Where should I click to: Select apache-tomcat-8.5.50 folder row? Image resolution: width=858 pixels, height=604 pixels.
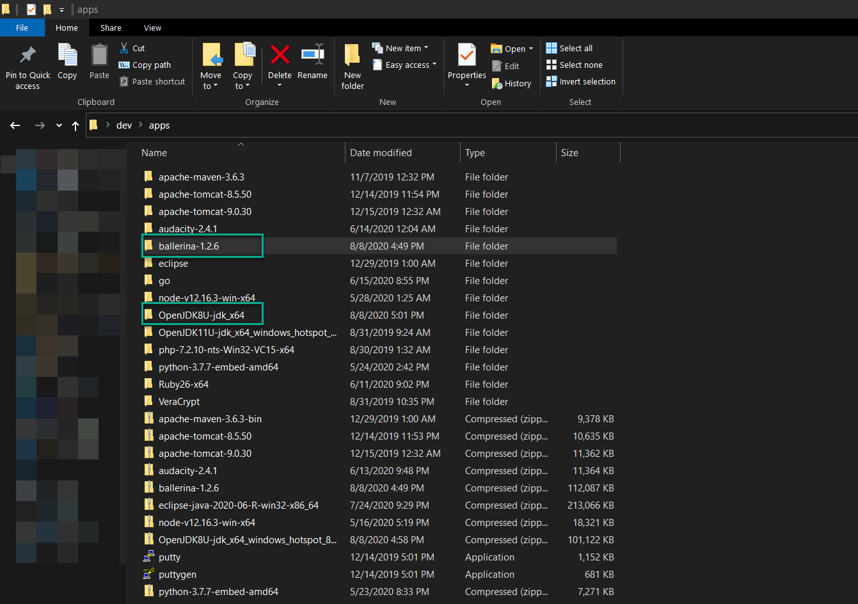coord(377,194)
